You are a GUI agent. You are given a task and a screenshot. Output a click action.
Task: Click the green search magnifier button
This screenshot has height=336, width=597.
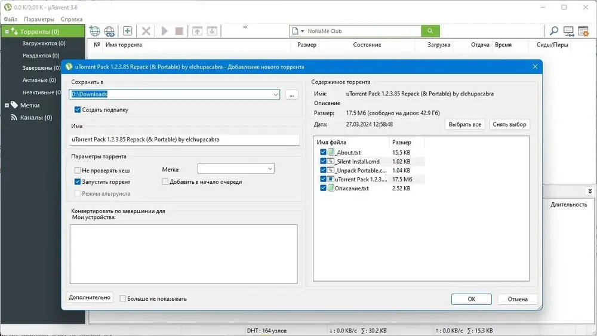[430, 31]
